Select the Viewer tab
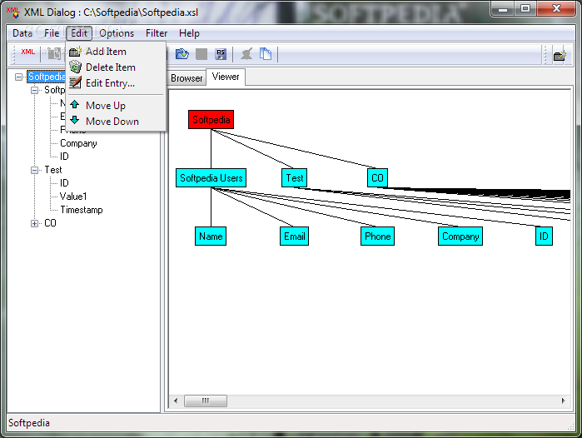The image size is (582, 438). (x=226, y=77)
